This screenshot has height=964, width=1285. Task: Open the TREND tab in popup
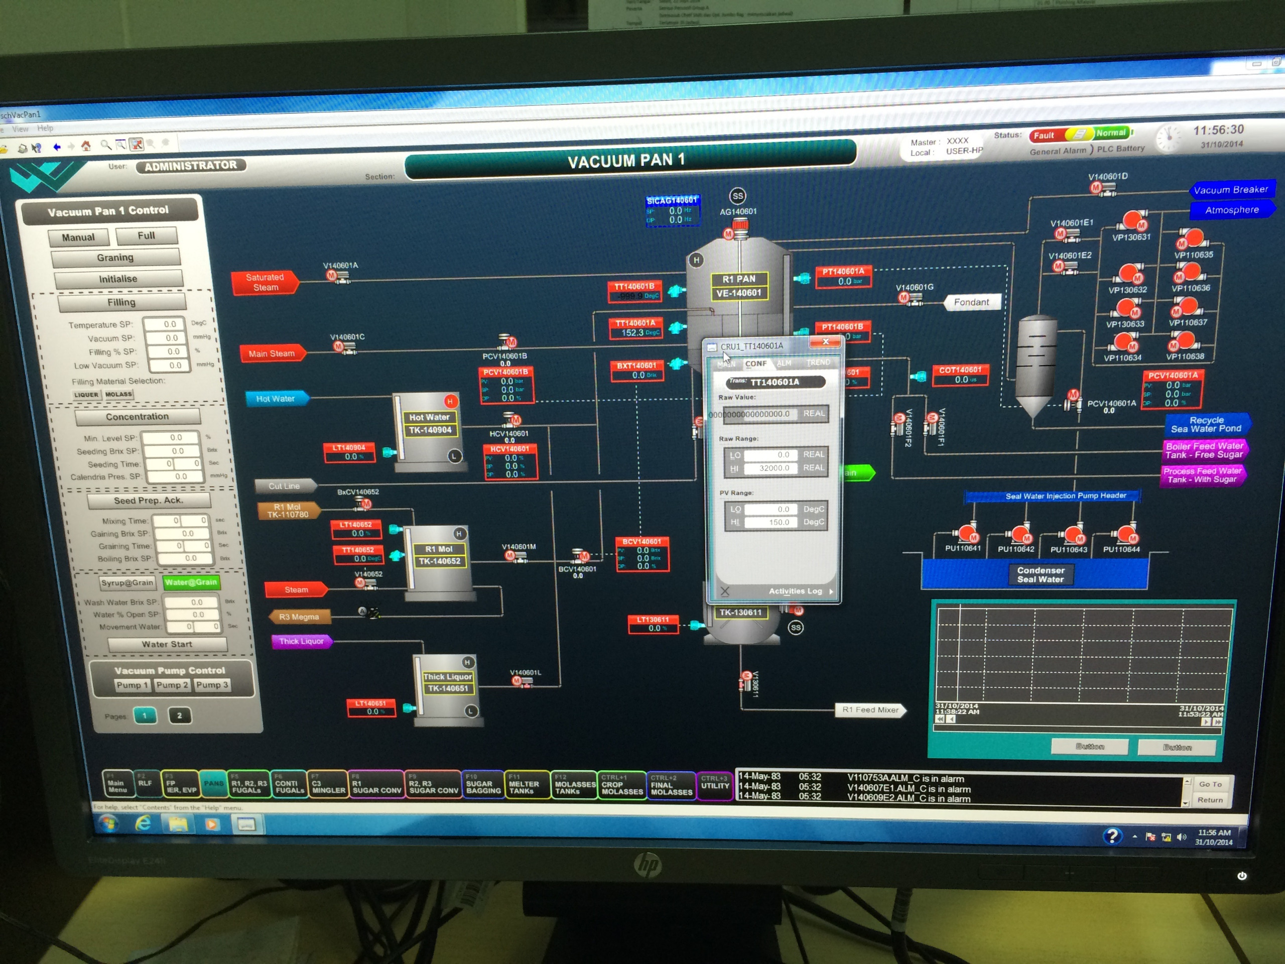click(818, 363)
